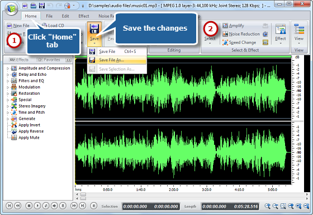Viewport: 313px width, 215px height.
Task: Click the zoom out magnifier icon
Action: (275, 206)
